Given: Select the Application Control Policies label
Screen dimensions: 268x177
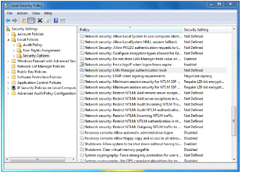Looking at the screenshot, I should [x=39, y=82].
